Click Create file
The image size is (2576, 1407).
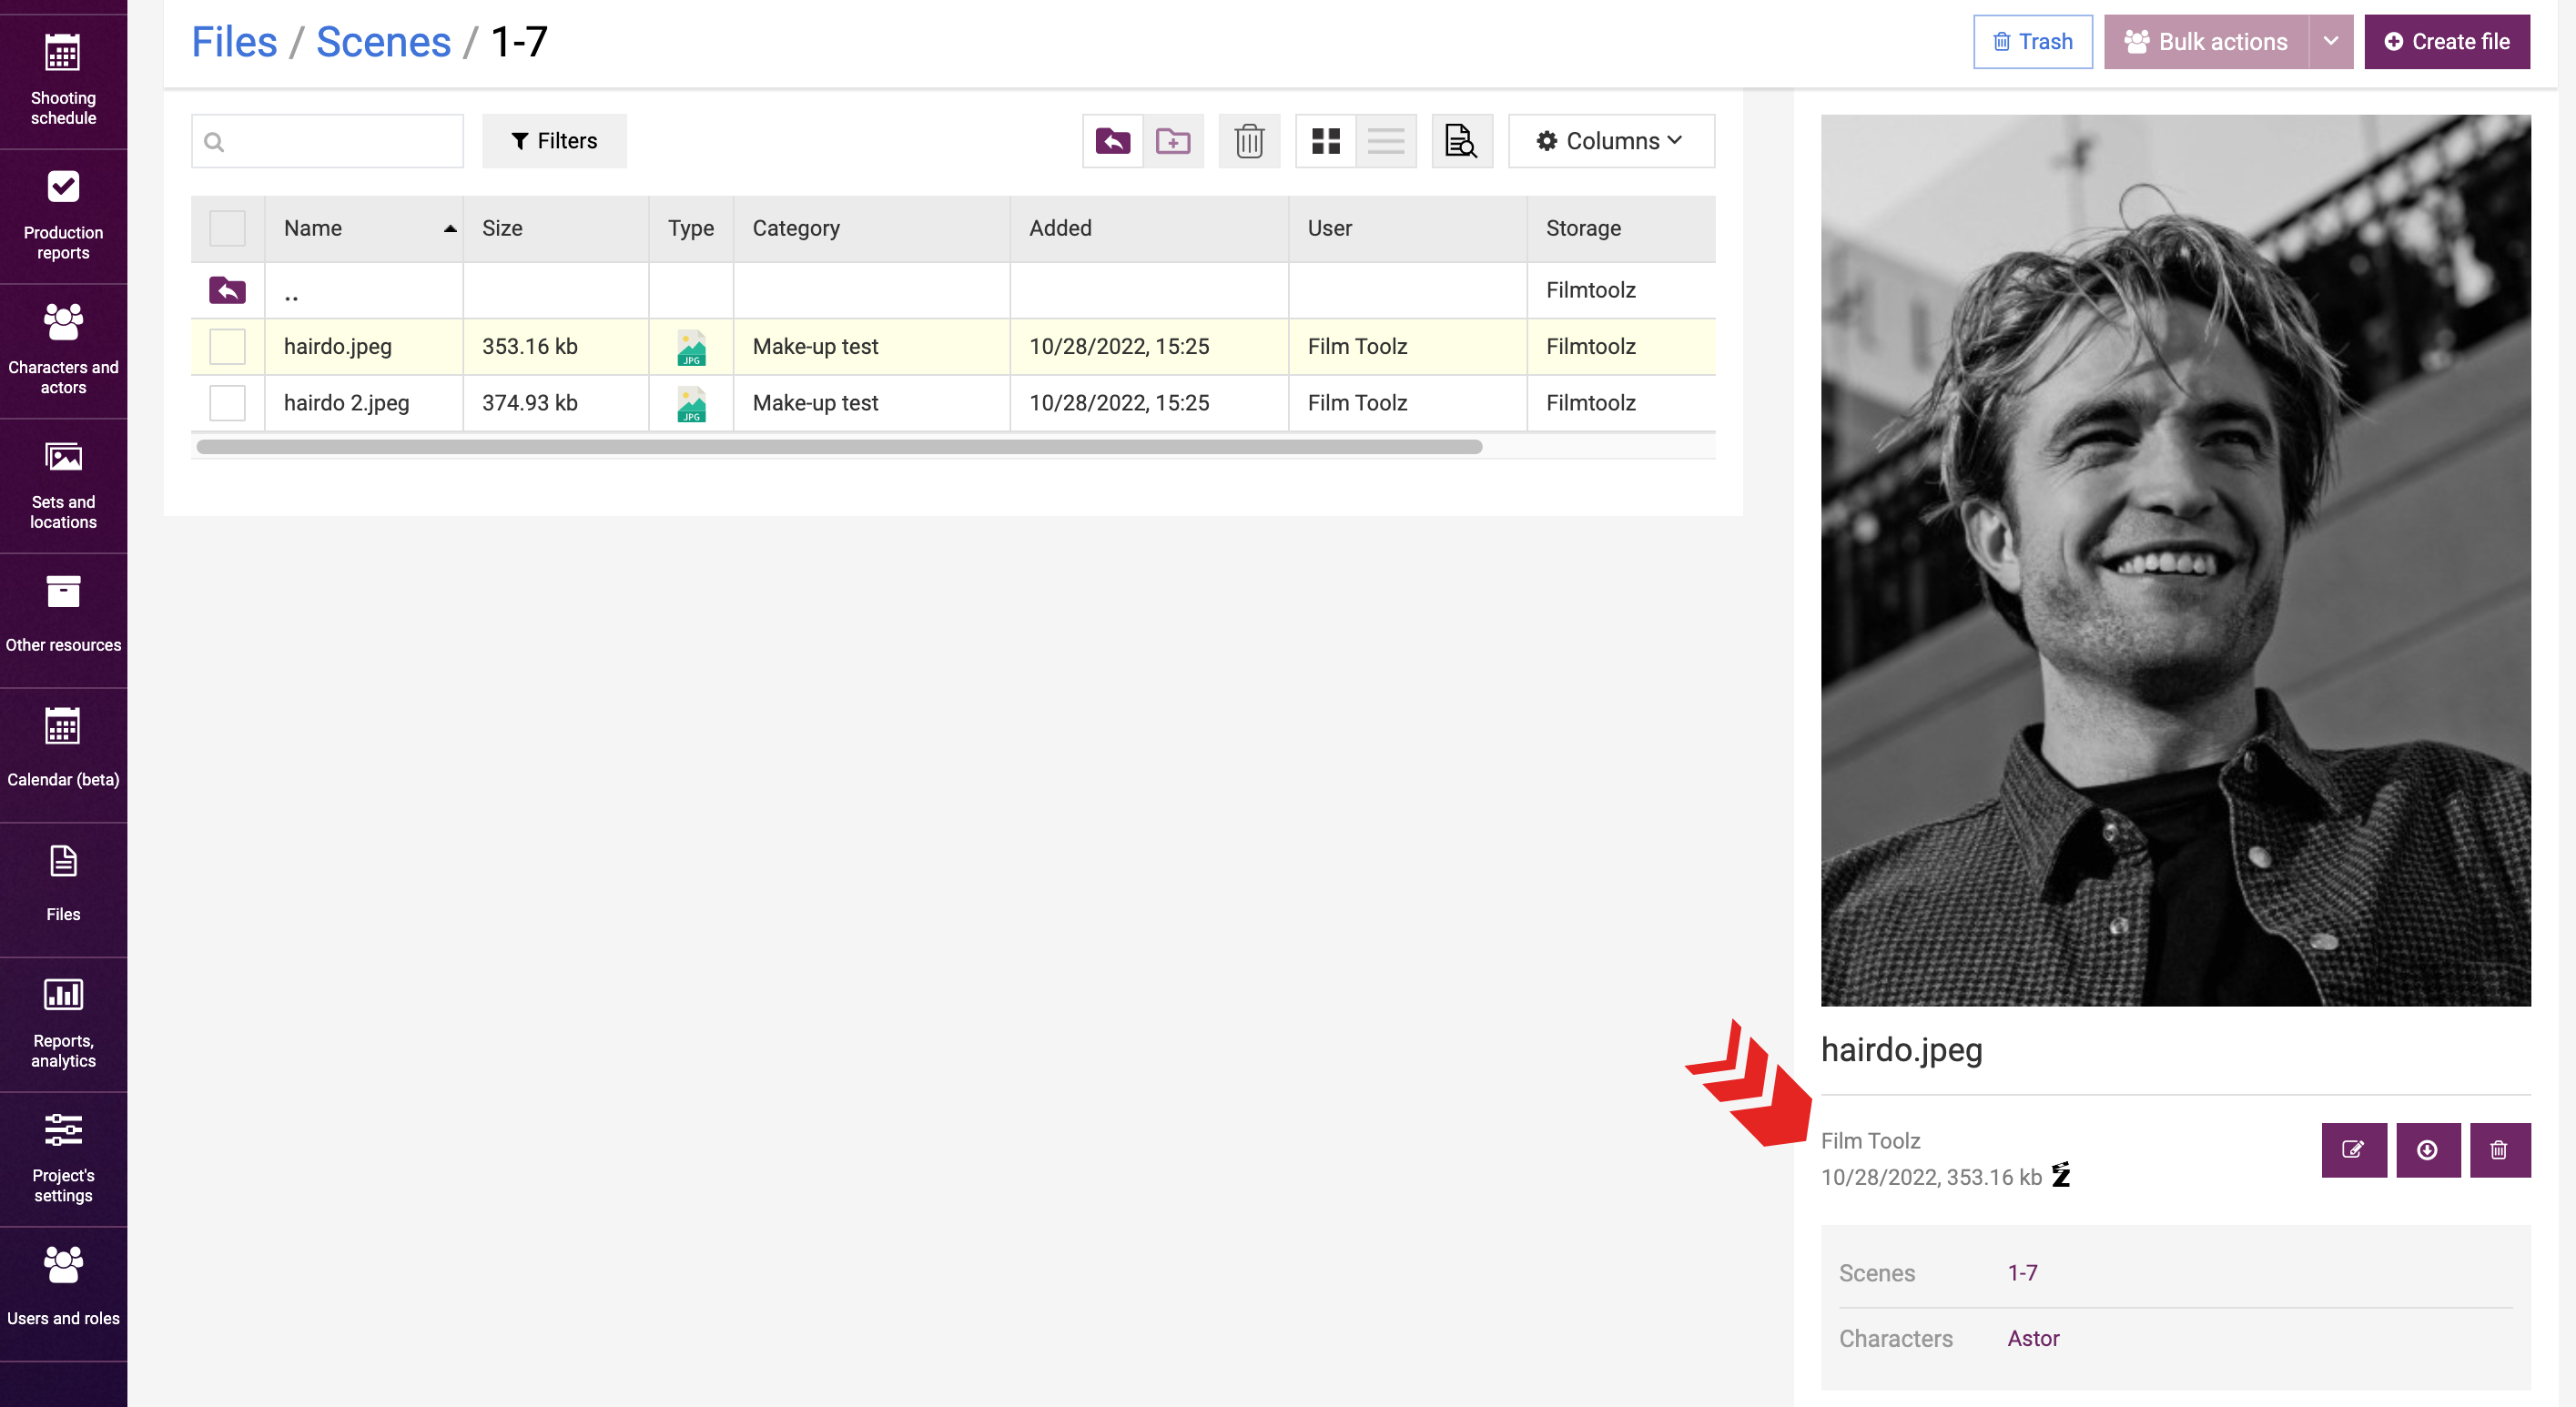(x=2447, y=42)
